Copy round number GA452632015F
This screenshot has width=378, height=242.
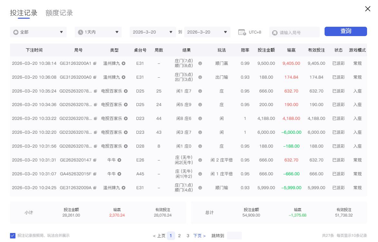(x=95, y=174)
